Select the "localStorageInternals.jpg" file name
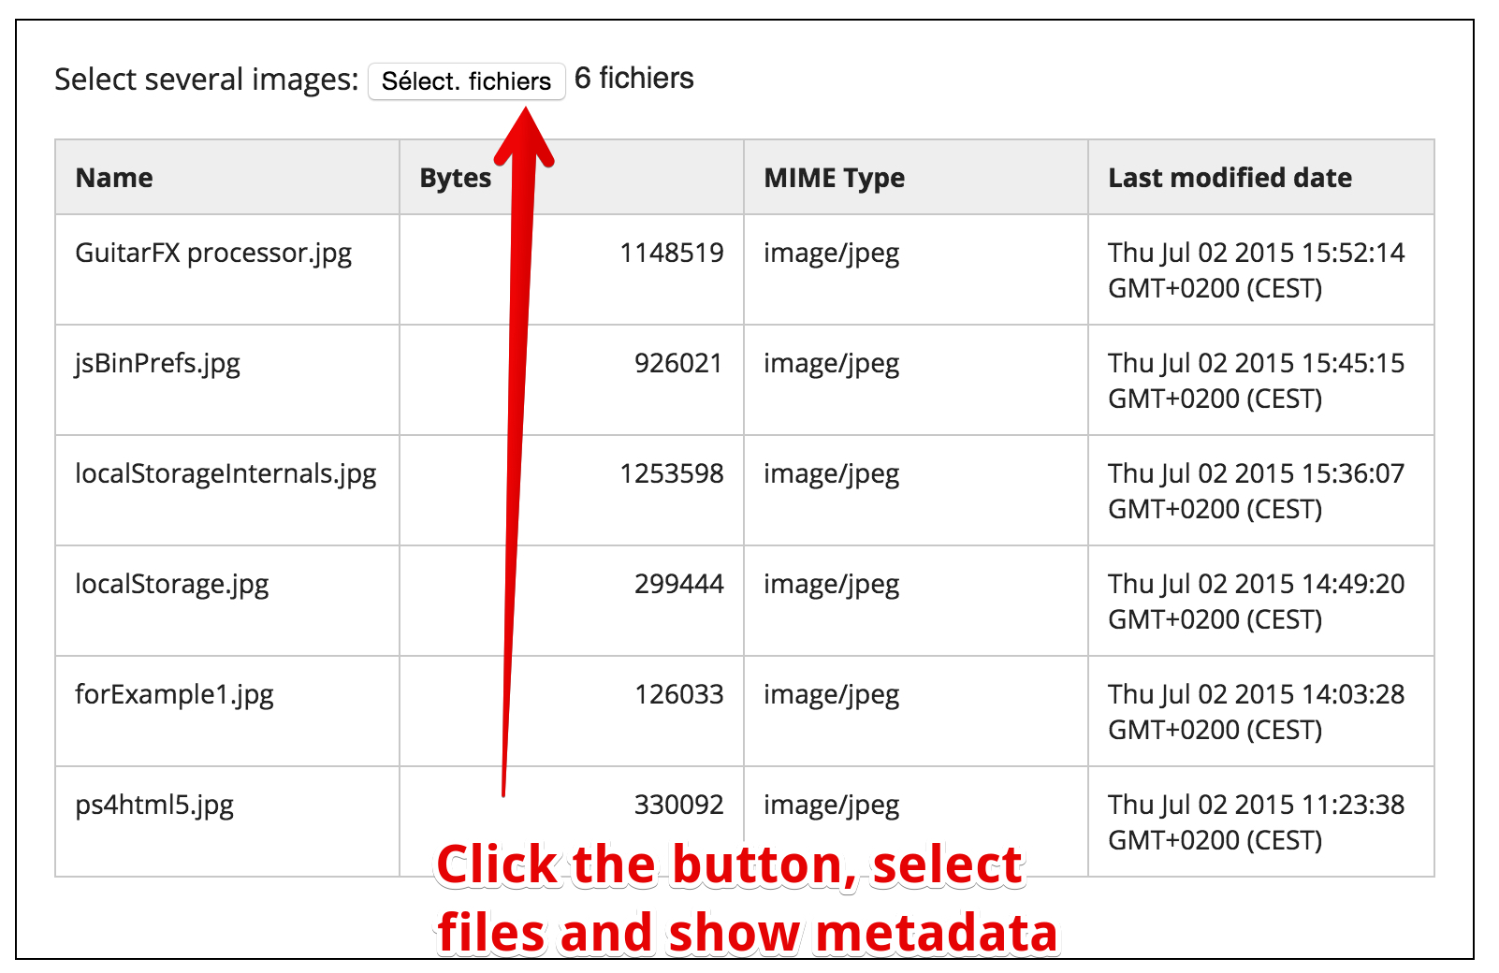The width and height of the screenshot is (1499, 973). point(226,473)
